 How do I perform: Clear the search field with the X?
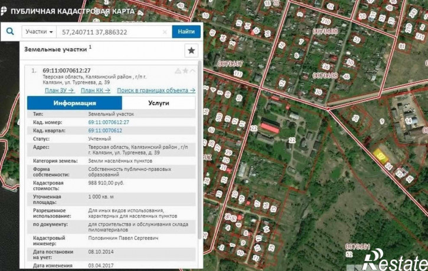[x=165, y=32]
